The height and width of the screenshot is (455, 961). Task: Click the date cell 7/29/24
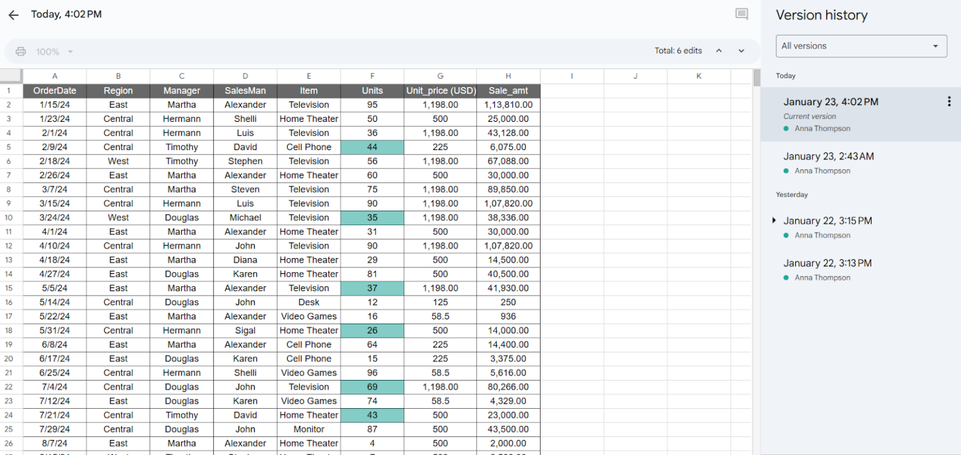(55, 429)
